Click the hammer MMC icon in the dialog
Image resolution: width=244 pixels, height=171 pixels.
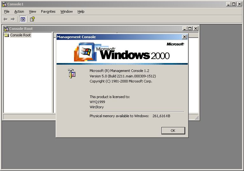[x=71, y=73]
